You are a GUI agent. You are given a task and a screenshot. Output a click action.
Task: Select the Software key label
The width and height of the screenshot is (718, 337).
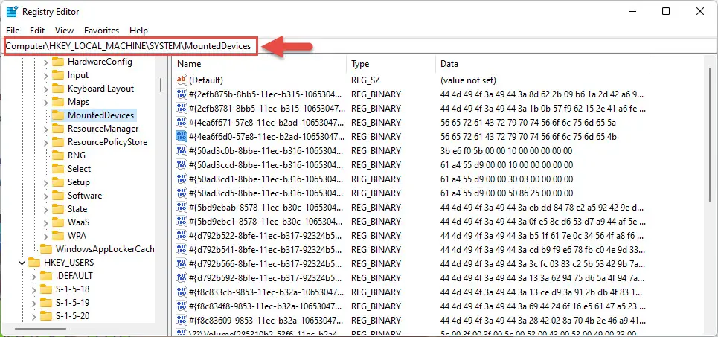click(85, 196)
